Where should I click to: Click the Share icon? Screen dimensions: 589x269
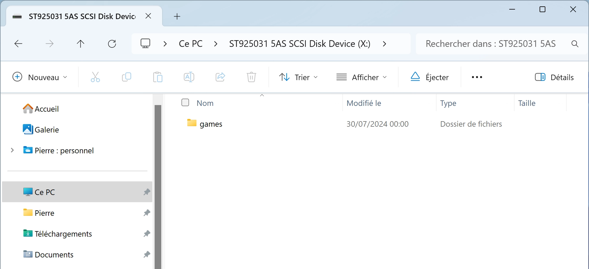[x=220, y=77]
